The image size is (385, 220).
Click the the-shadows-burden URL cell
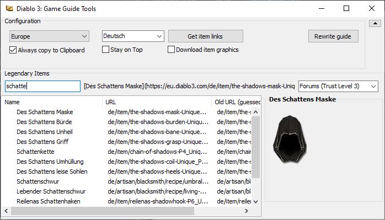pos(158,122)
